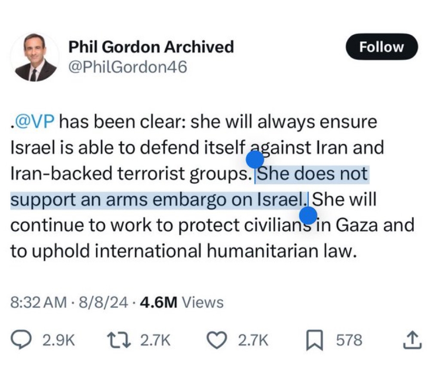Click the lower text selection handle
Viewport: 437px width, 370px height.
pos(308,215)
